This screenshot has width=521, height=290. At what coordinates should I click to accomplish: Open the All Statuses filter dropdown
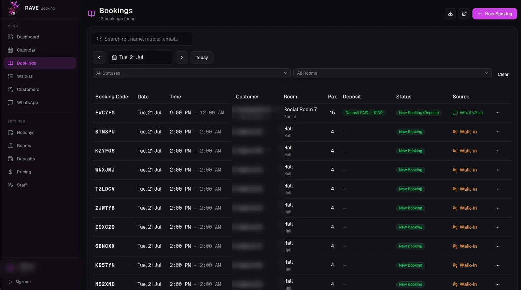pos(192,73)
